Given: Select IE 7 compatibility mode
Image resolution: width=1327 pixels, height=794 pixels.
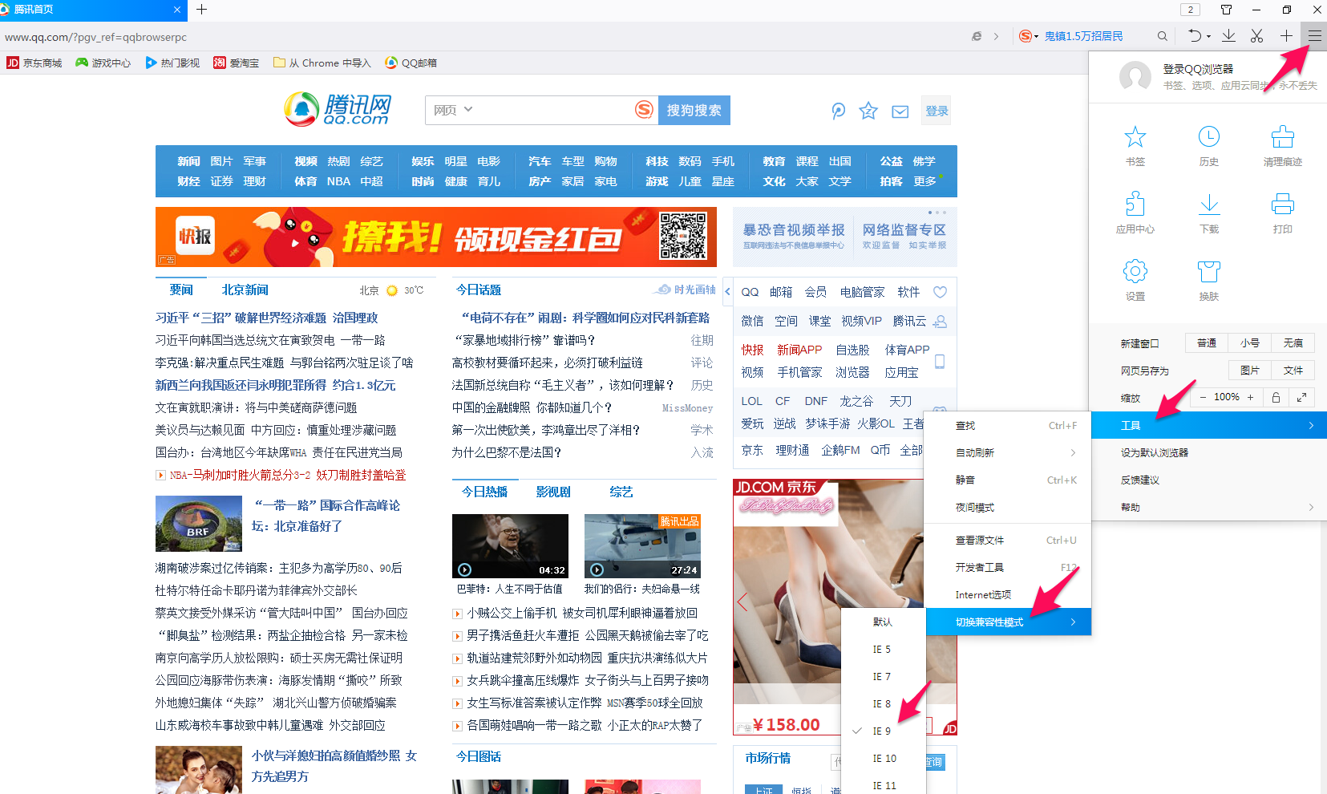Looking at the screenshot, I should (x=884, y=676).
